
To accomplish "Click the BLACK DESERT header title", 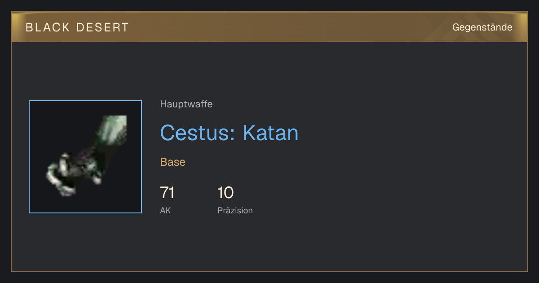I will [x=77, y=27].
